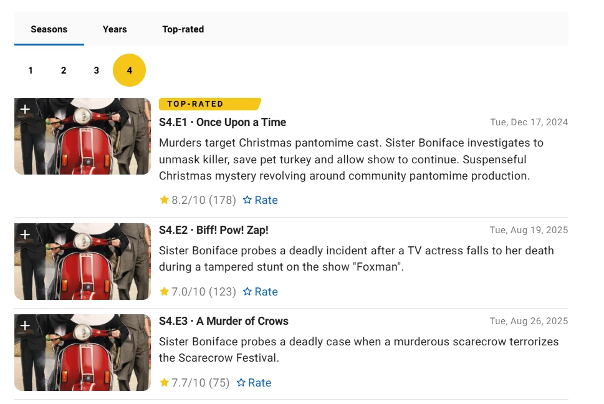
Task: Add Biff! Pow! Zap! to watchlist
Action: pyautogui.click(x=25, y=234)
